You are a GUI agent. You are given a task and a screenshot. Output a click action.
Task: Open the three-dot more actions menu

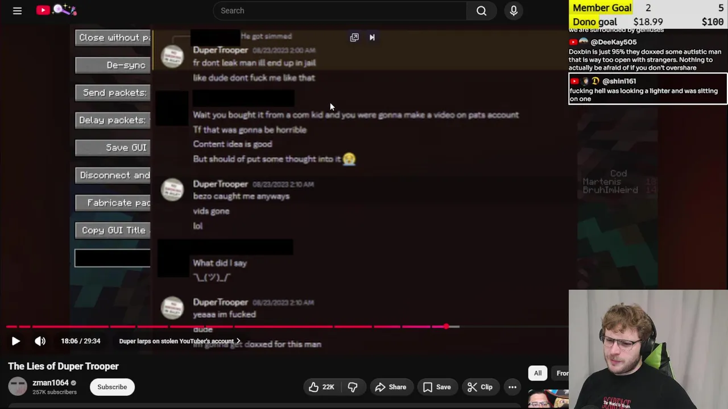point(512,387)
